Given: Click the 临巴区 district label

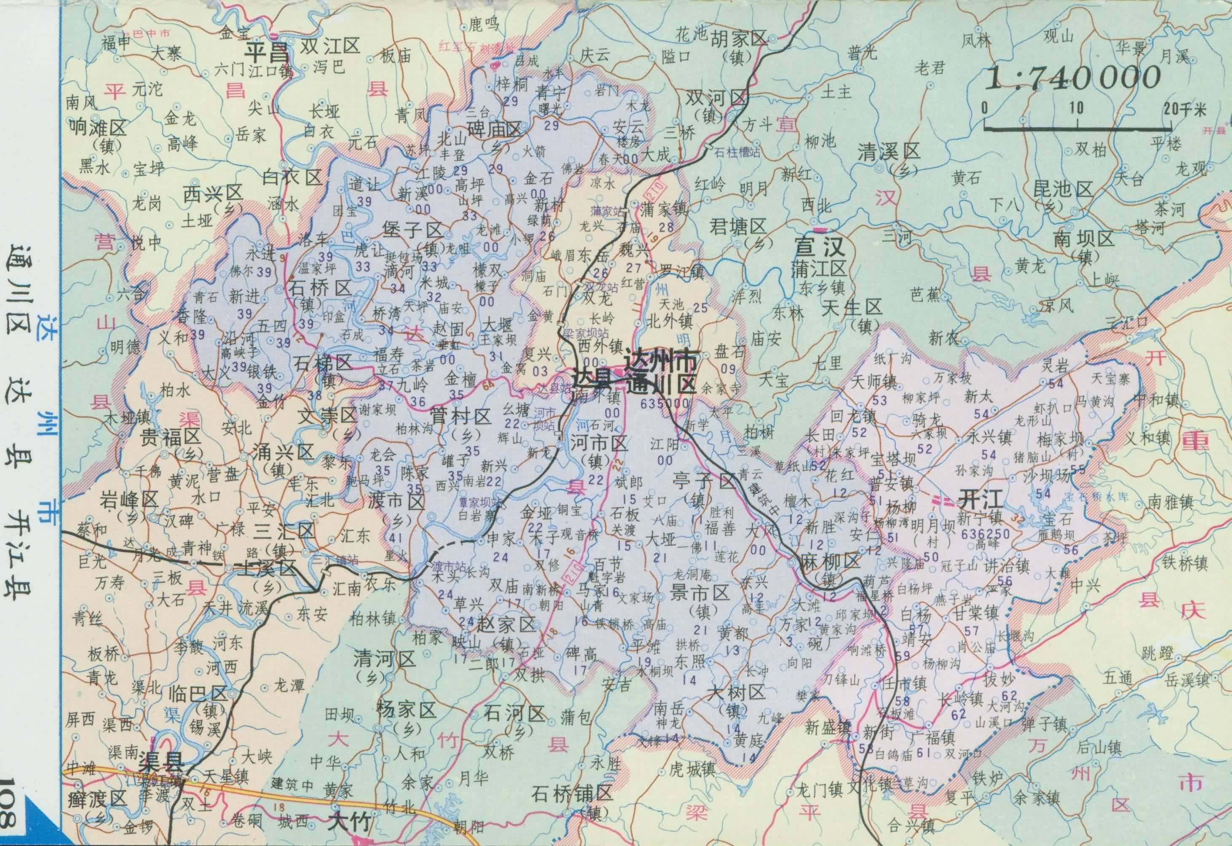Looking at the screenshot, I should pos(197,693).
